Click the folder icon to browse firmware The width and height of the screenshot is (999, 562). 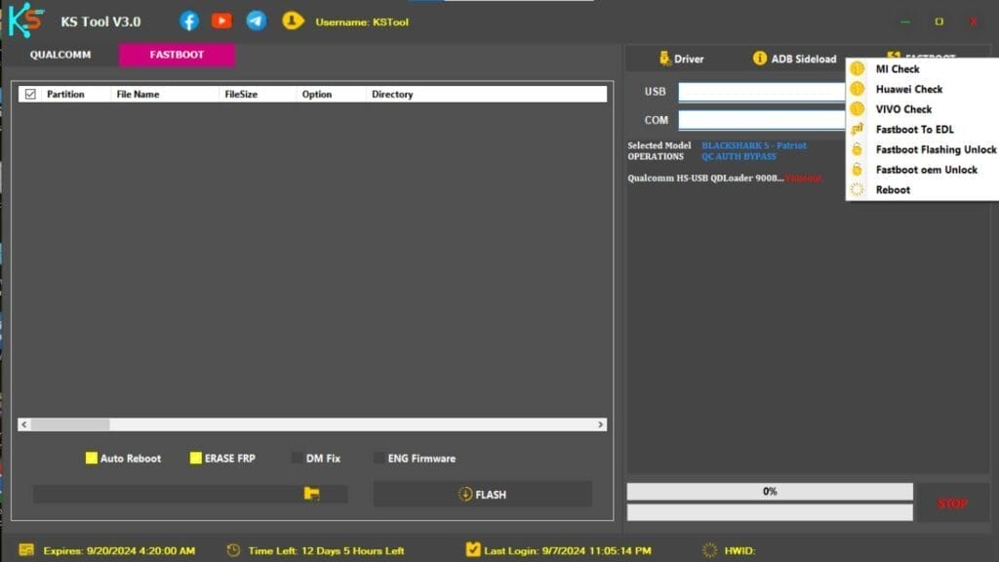(x=310, y=494)
